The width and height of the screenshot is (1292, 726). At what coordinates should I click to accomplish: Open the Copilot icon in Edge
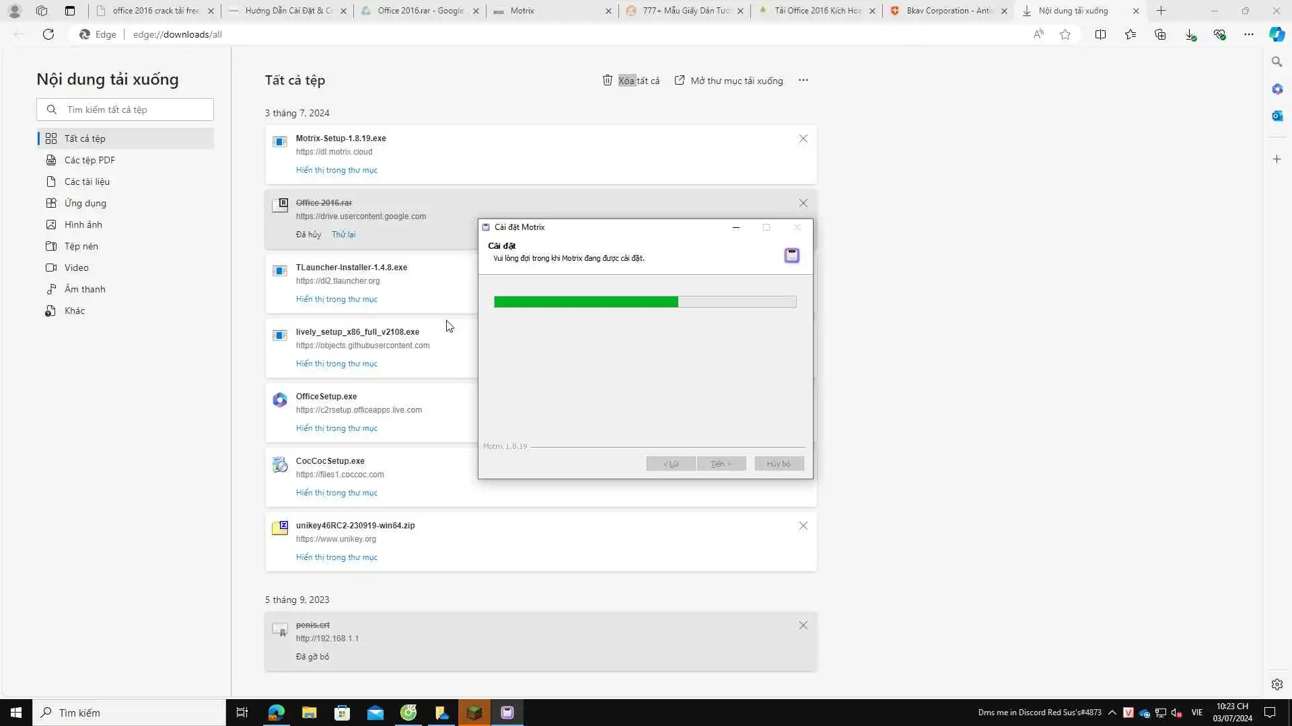coord(1277,34)
